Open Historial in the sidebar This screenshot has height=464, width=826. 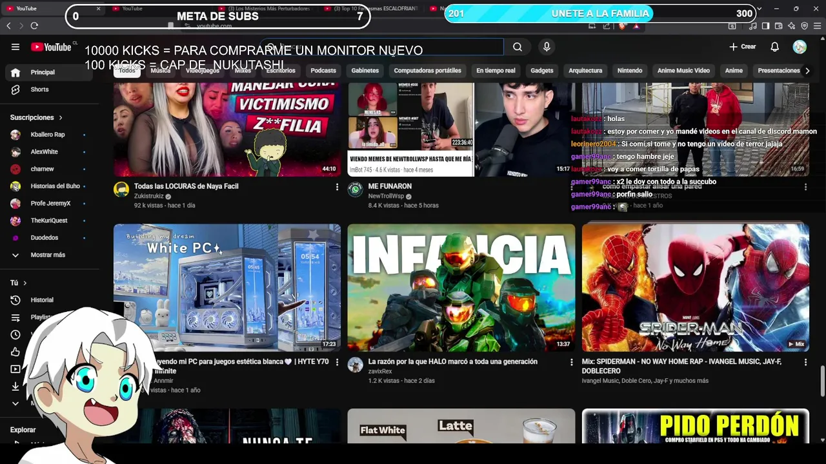(50, 300)
